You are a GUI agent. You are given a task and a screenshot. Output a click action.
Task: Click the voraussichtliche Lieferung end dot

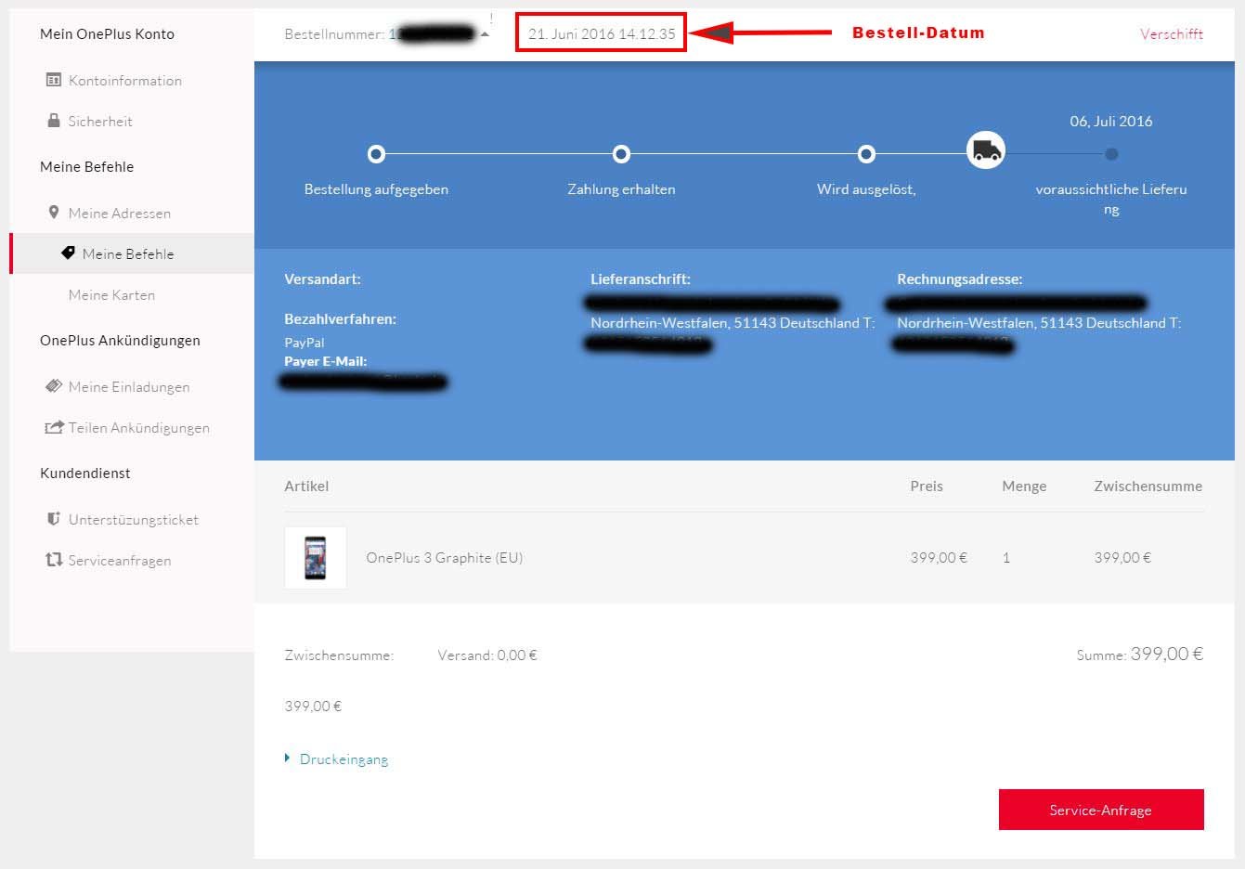tap(1111, 154)
